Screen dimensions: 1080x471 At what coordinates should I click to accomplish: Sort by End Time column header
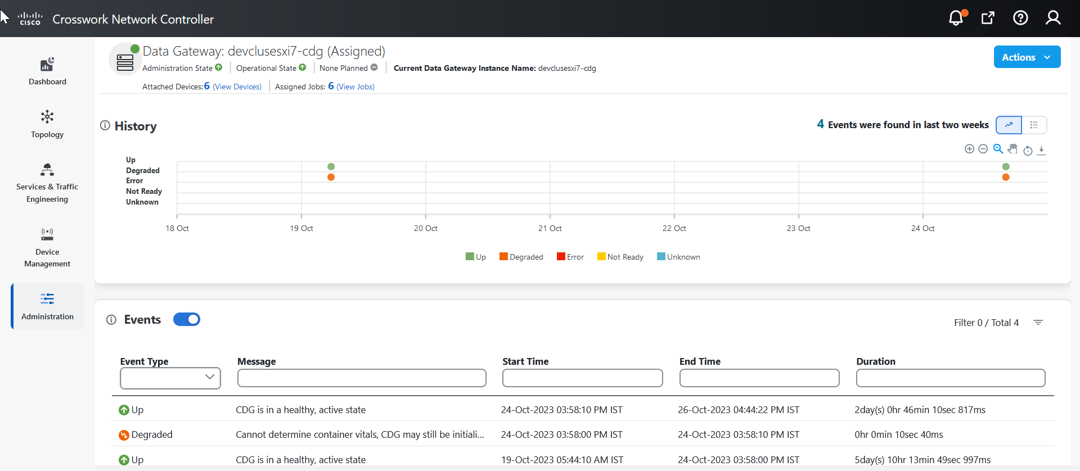[x=700, y=361]
